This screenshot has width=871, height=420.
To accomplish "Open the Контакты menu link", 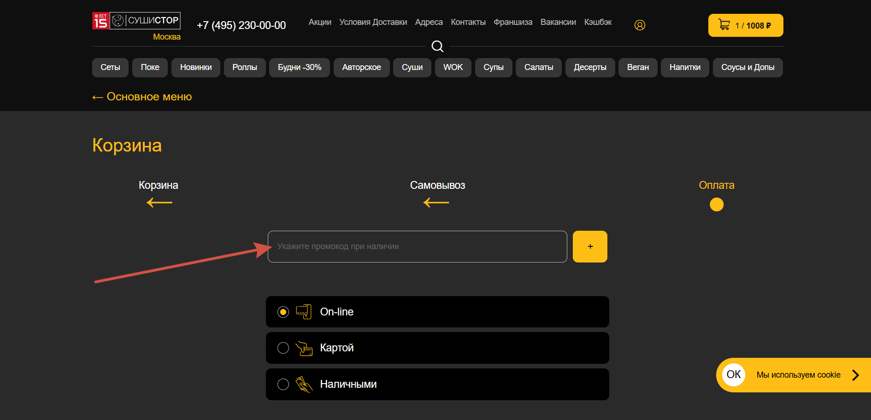I will 468,22.
